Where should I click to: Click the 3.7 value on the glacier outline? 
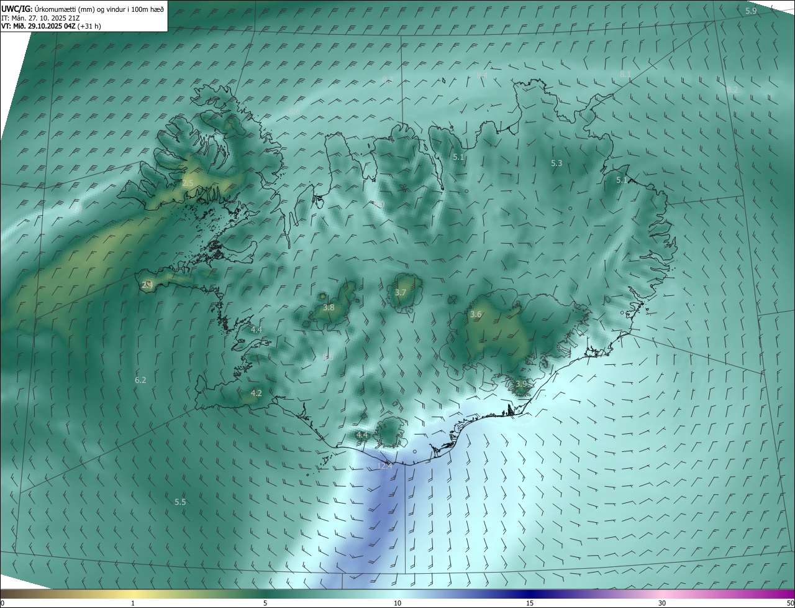pyautogui.click(x=401, y=292)
